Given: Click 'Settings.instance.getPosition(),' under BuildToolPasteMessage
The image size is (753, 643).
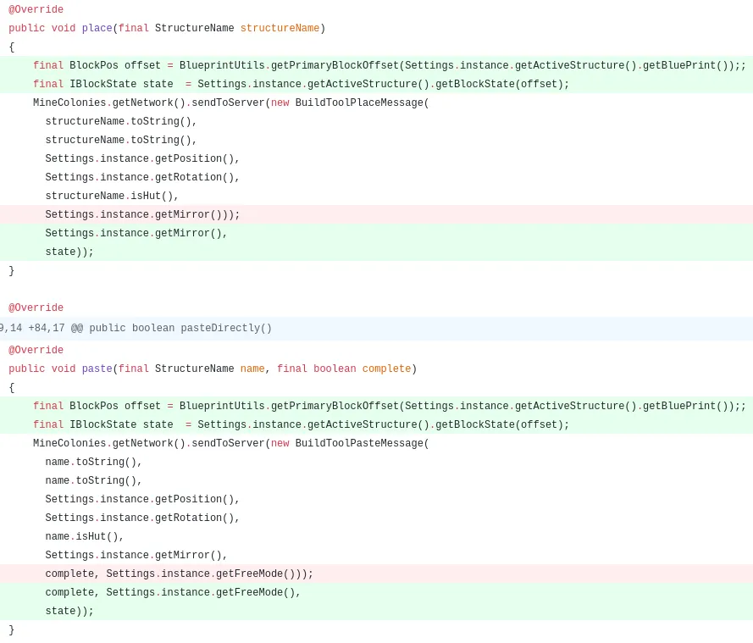Looking at the screenshot, I should tap(142, 499).
